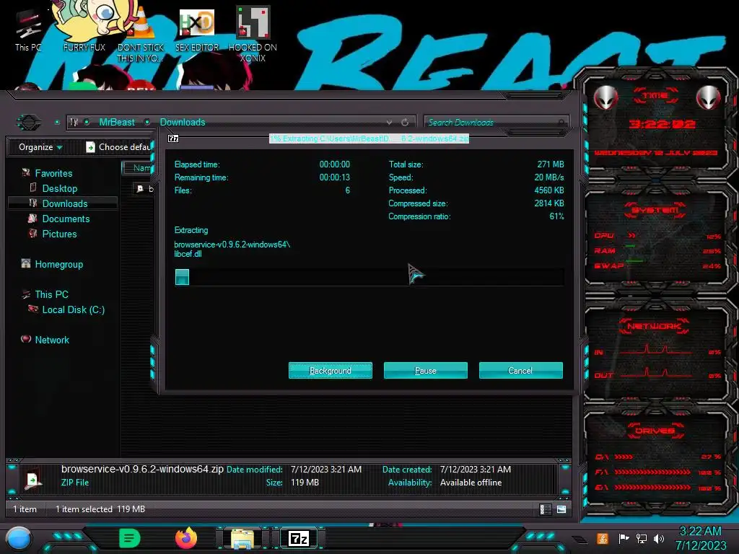This screenshot has width=739, height=554.
Task: Launch the SEX EDITOR HxD shortcut
Action: click(x=197, y=29)
